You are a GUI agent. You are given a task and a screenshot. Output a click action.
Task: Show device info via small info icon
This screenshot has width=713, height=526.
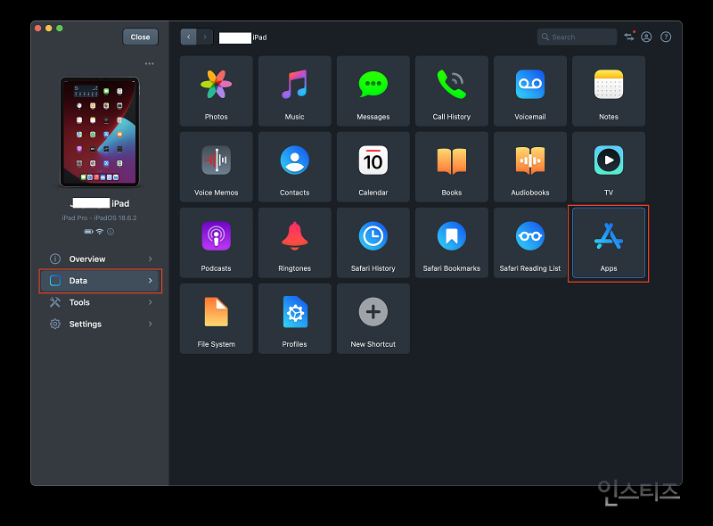tap(111, 232)
